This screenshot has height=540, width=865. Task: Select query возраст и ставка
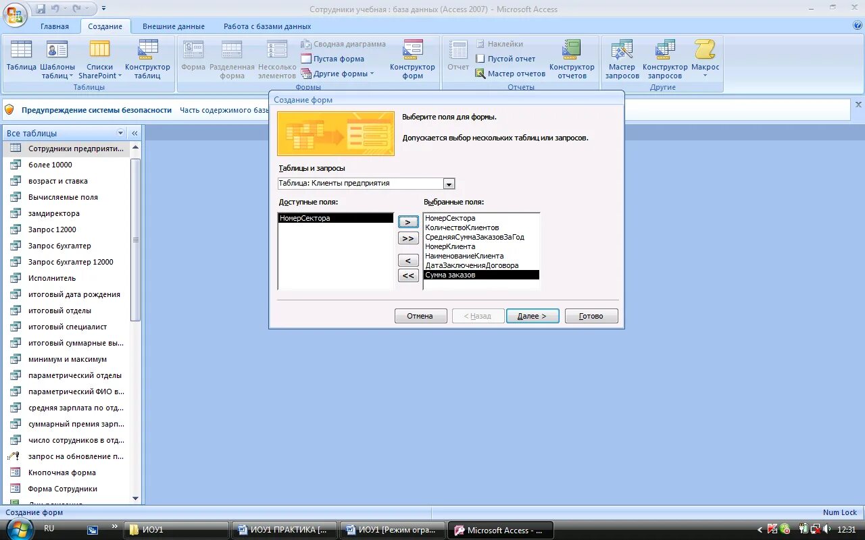tap(66, 181)
